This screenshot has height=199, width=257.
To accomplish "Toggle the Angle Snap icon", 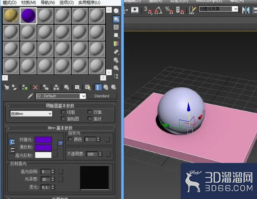I will [158, 10].
